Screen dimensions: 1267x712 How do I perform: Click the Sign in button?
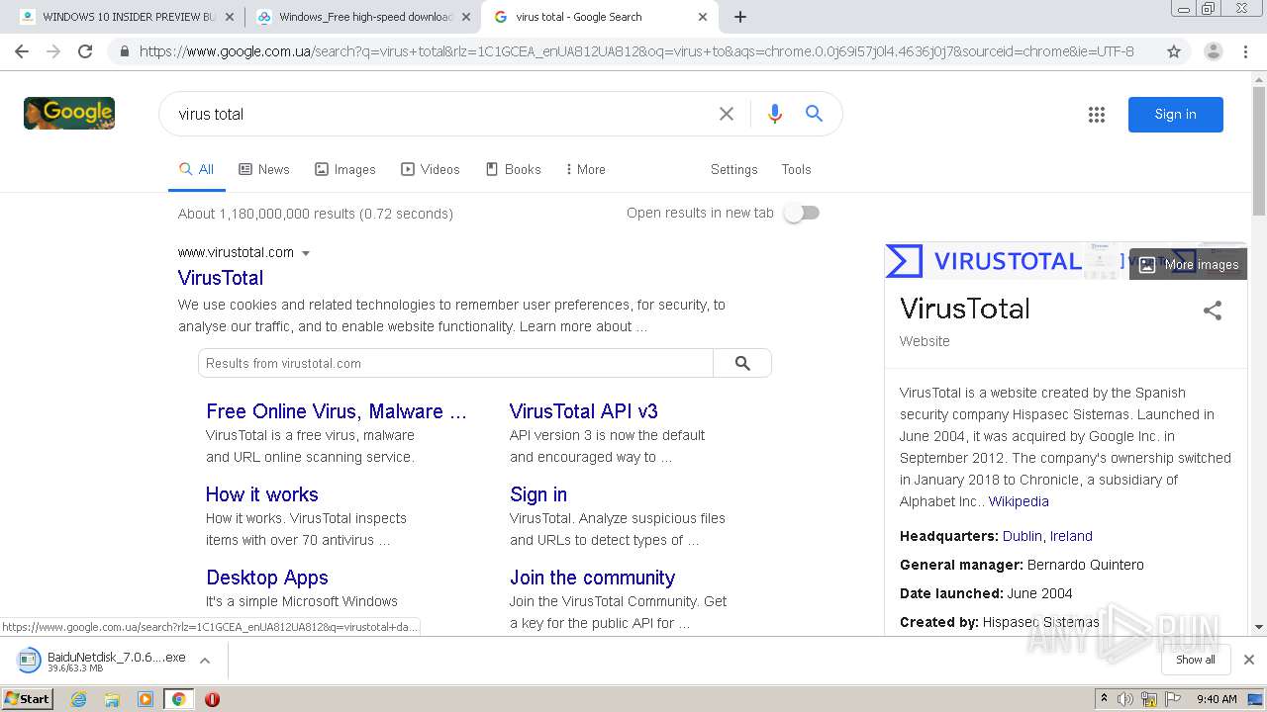point(1175,114)
